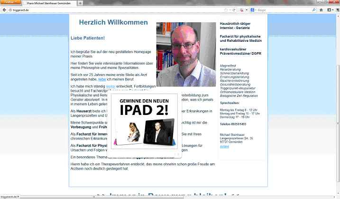The height and width of the screenshot is (199, 340).
Task: Click the small icons in the popup's lower-right corner
Action: coord(177,154)
